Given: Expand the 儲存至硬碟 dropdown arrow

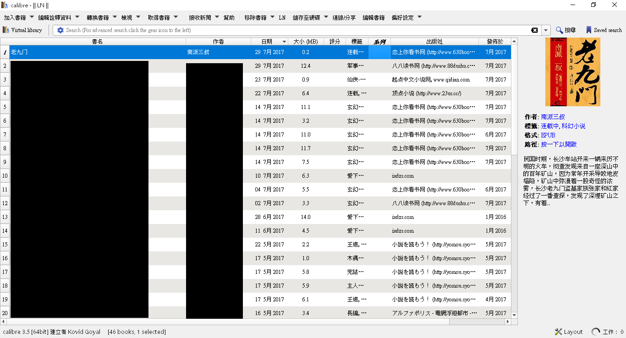Looking at the screenshot, I should [326, 17].
